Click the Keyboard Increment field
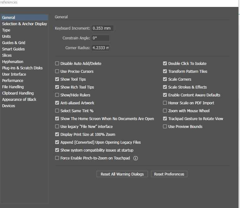The width and height of the screenshot is (240, 208). tap(102, 28)
